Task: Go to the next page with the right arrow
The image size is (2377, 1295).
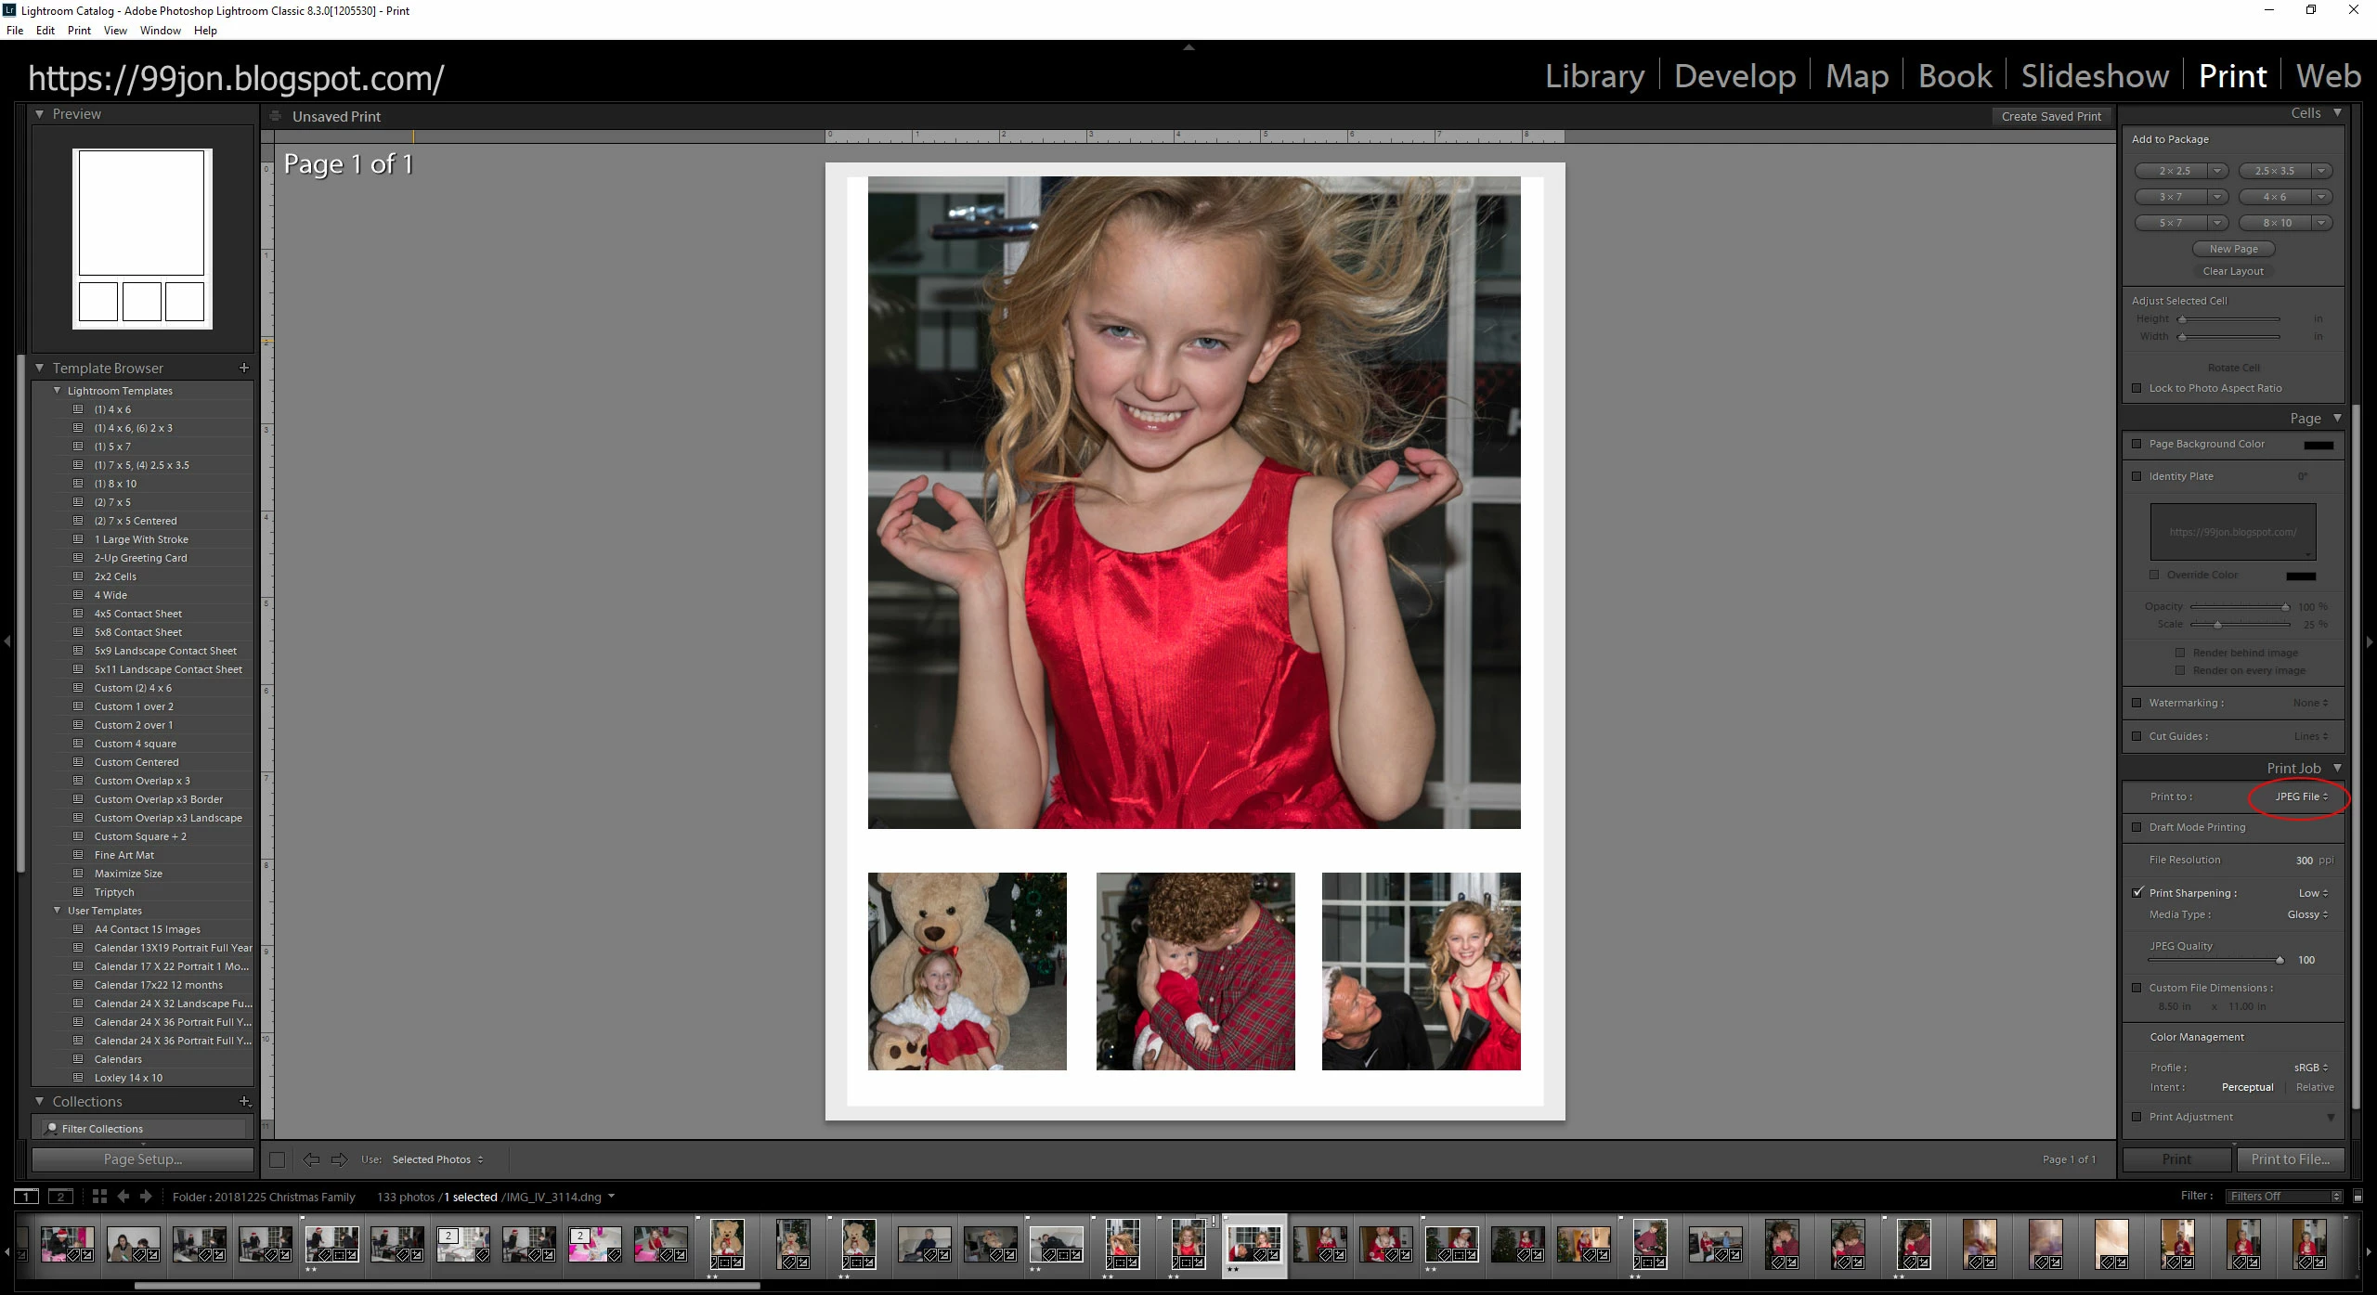Action: pyautogui.click(x=340, y=1159)
